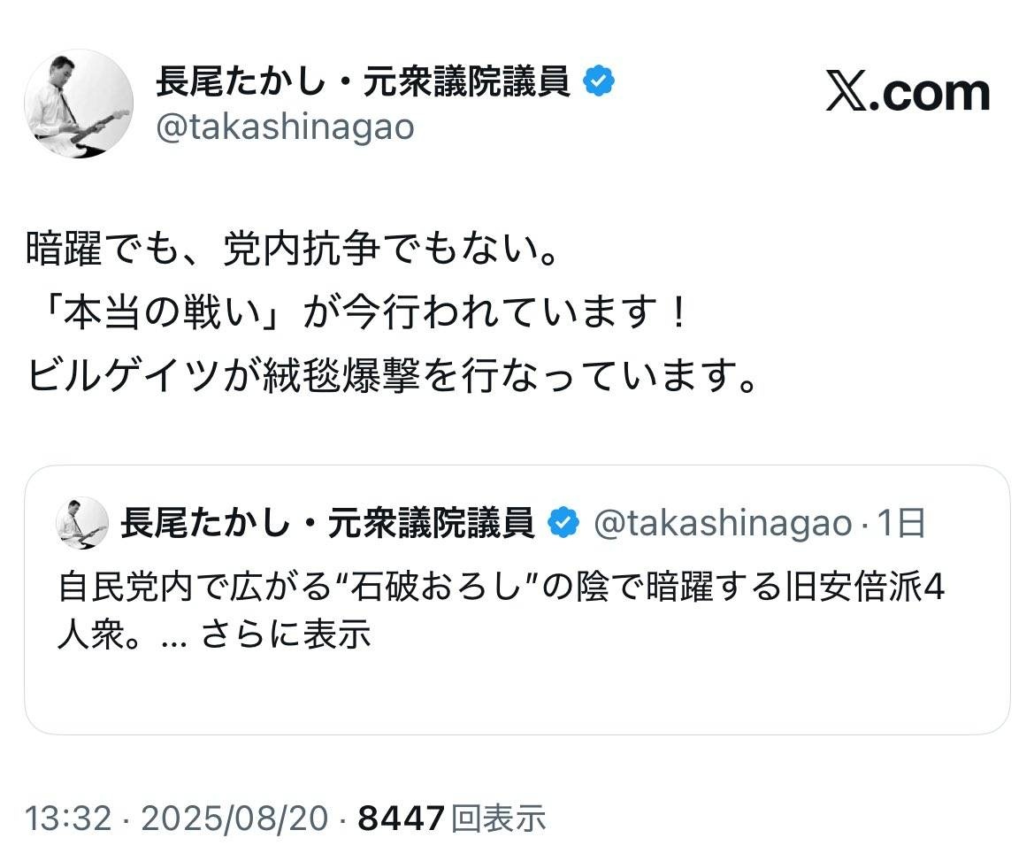Click the quoted post's 1日 timestamp
Screen dimensions: 1034x861
[x=901, y=523]
